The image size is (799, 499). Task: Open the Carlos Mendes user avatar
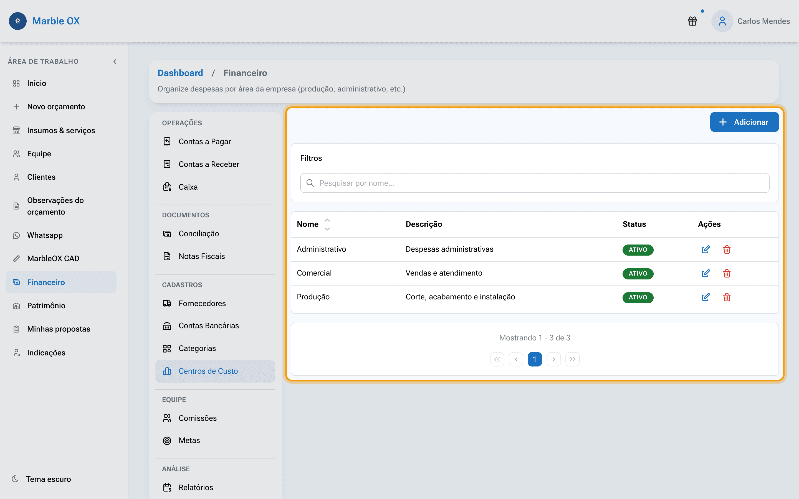[722, 21]
